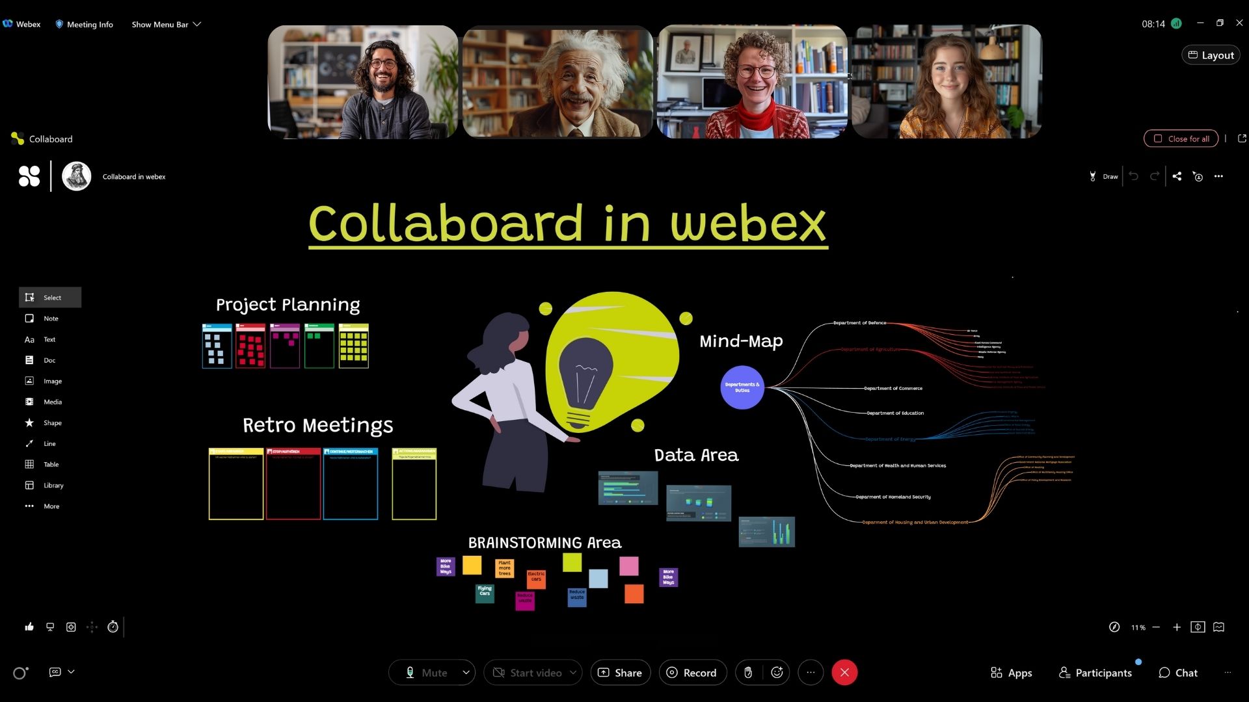Click Share screen button

point(621,672)
